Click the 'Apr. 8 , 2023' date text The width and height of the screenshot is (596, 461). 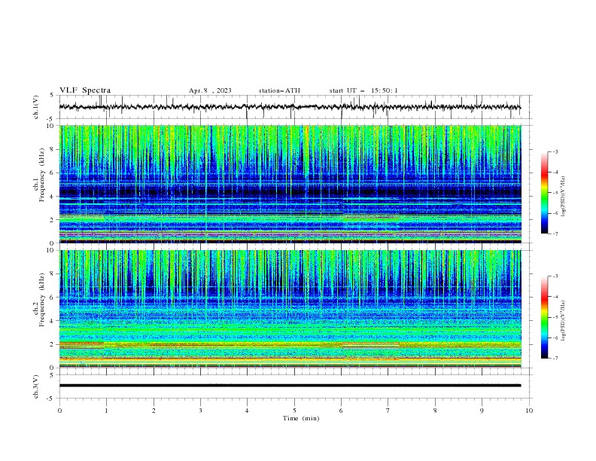click(210, 90)
